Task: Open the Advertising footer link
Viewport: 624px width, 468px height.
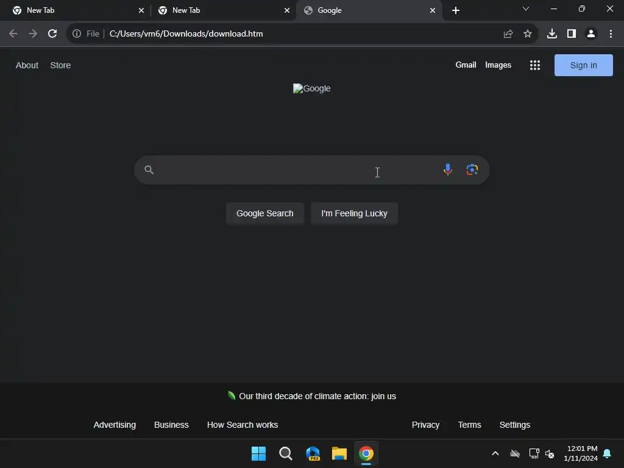Action: click(115, 425)
